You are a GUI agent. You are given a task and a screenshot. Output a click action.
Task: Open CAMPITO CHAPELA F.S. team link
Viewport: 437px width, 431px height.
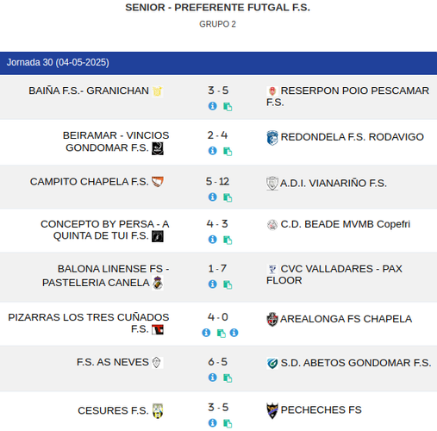tap(90, 182)
